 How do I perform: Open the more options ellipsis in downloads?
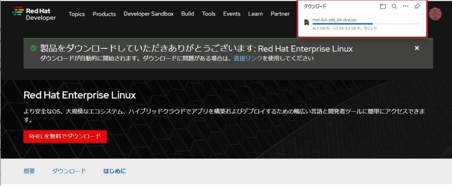[x=406, y=6]
